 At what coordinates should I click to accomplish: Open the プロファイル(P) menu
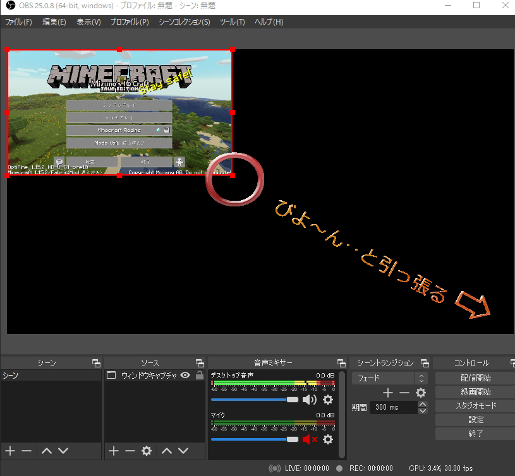[130, 22]
